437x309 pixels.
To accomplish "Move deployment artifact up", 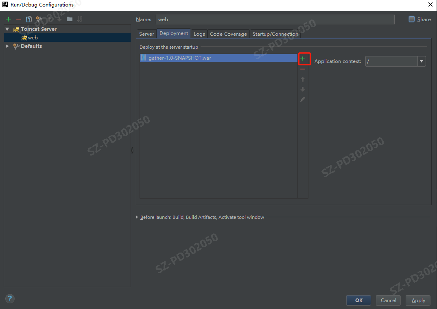I will pyautogui.click(x=303, y=79).
